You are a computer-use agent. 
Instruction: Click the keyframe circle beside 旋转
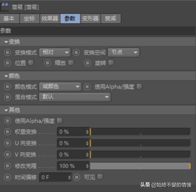coord(88,63)
